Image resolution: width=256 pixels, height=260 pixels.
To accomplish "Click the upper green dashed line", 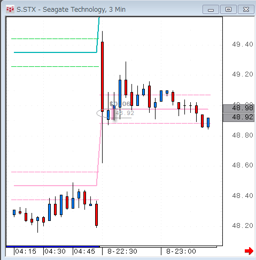I will click(55, 39).
